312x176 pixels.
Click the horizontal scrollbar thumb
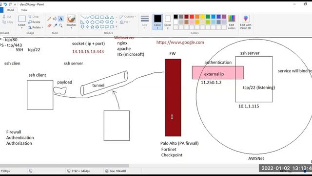[64, 166]
